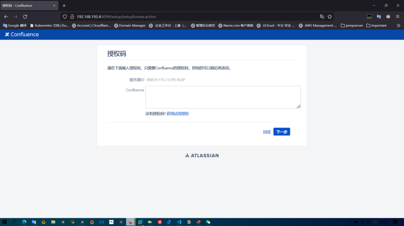Bookmark this page with the star icon

(329, 17)
